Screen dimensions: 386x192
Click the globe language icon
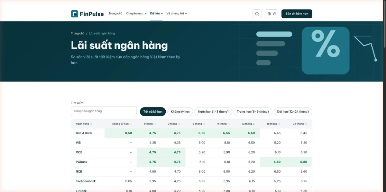[269, 14]
